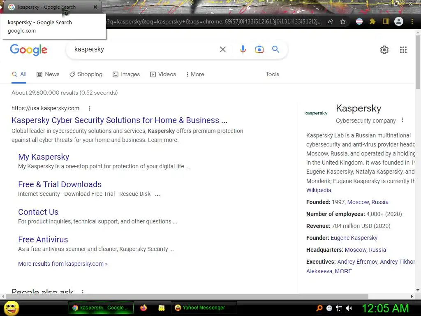Click the Google logo
Screen dimensions: 421x316
click(x=28, y=50)
